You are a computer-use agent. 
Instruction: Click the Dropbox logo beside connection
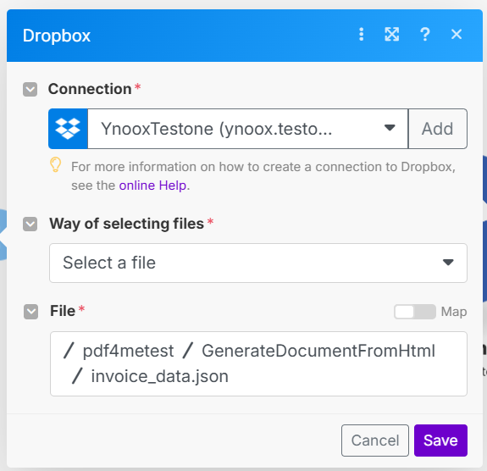coord(68,129)
